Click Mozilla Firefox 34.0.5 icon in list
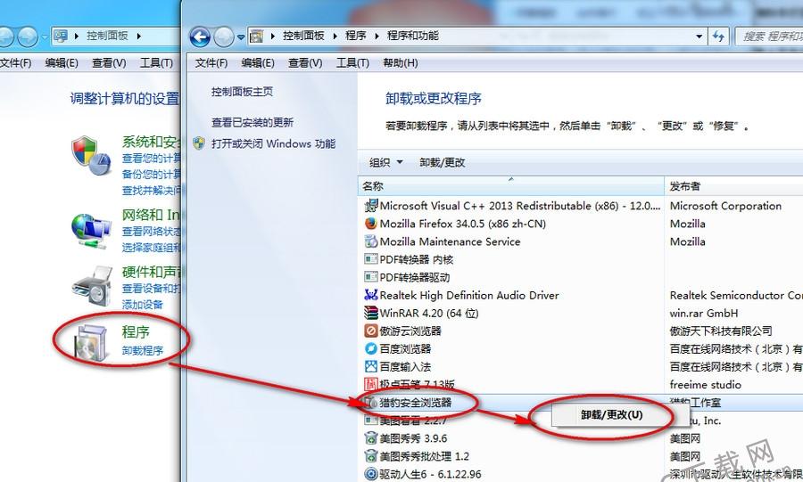 (x=371, y=224)
